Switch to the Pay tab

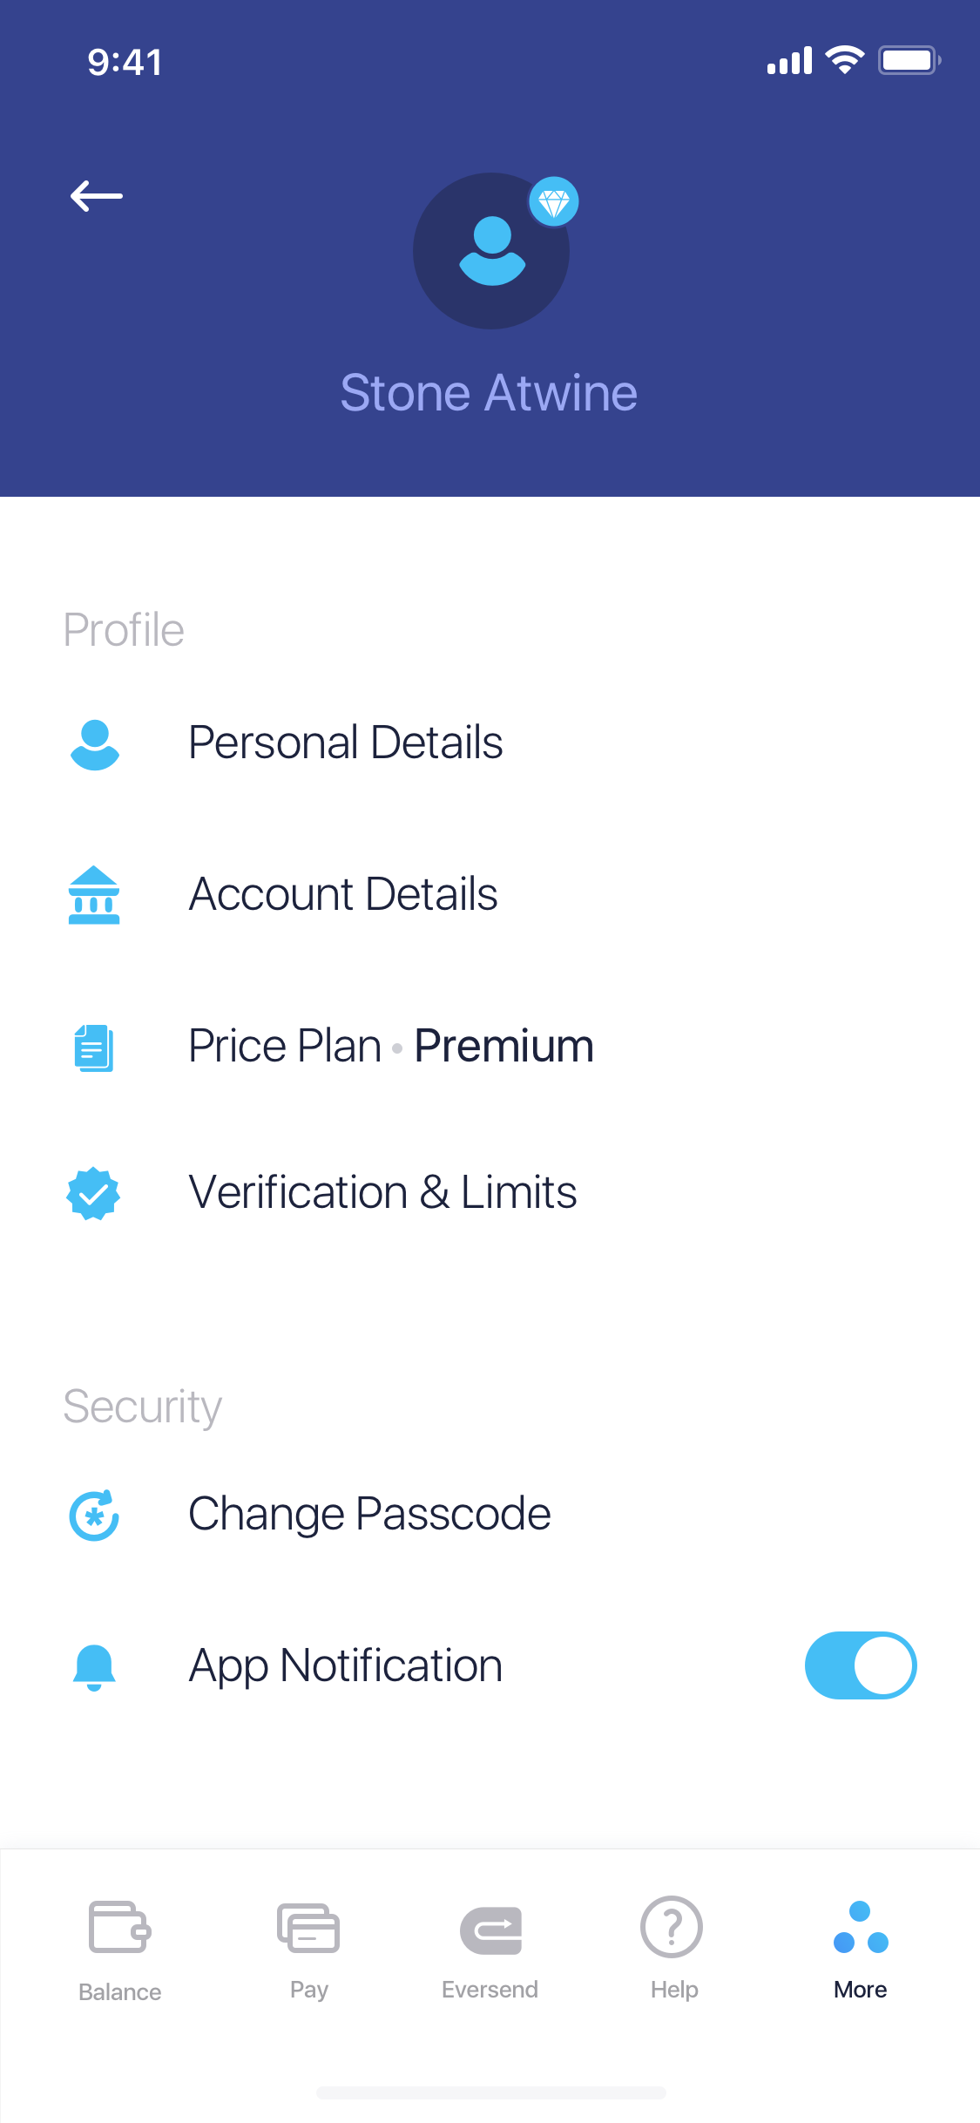tap(308, 1950)
